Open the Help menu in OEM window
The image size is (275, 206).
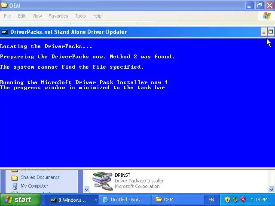pos(97,16)
